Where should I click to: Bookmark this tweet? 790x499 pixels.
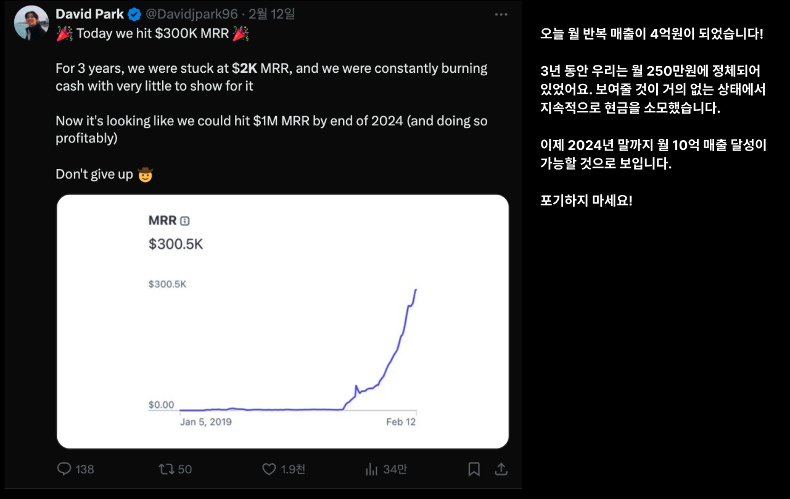click(474, 469)
